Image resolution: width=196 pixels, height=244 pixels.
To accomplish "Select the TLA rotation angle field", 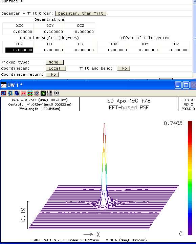I will coord(19,50).
